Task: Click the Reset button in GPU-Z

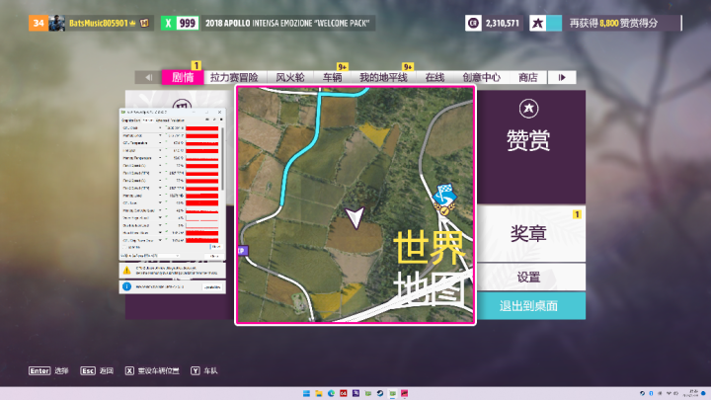Action: click(x=216, y=247)
